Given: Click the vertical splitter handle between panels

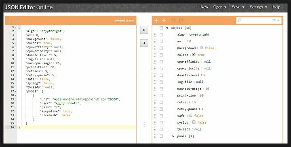Looking at the screenshot, I should click(x=144, y=125).
